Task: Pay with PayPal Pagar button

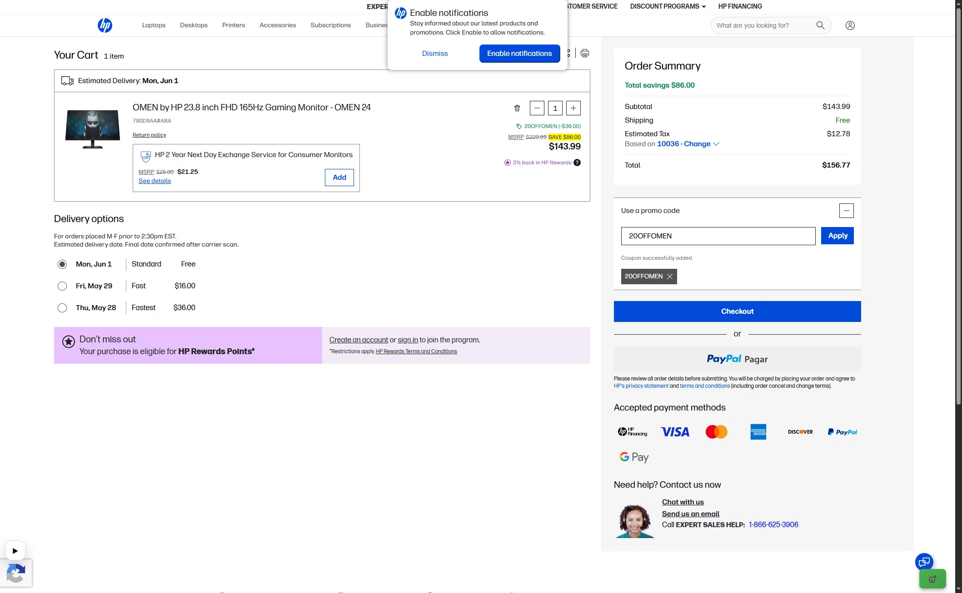Action: [737, 359]
